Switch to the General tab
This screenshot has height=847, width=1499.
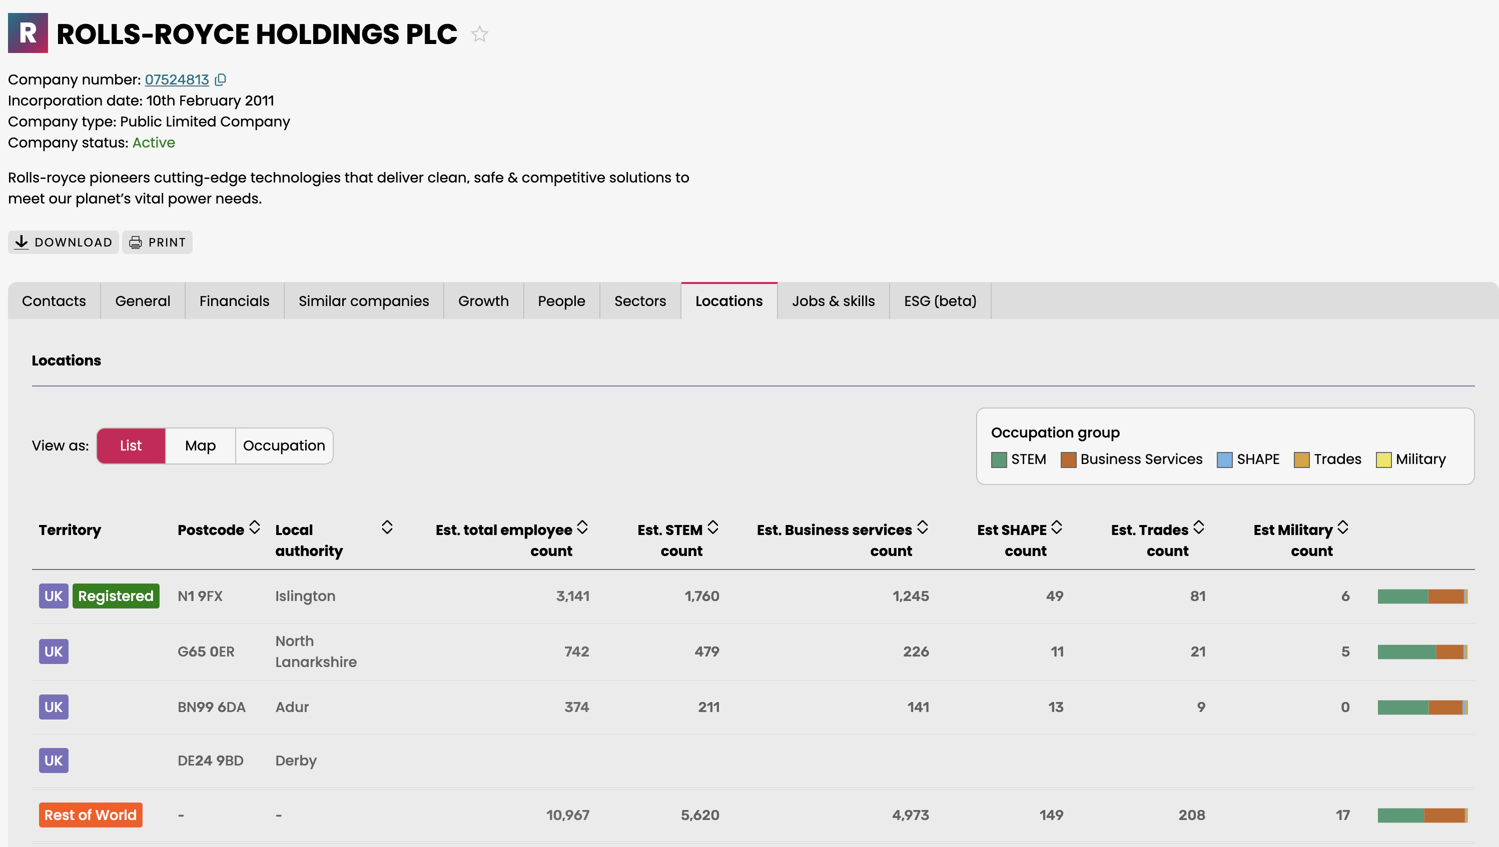click(x=143, y=301)
